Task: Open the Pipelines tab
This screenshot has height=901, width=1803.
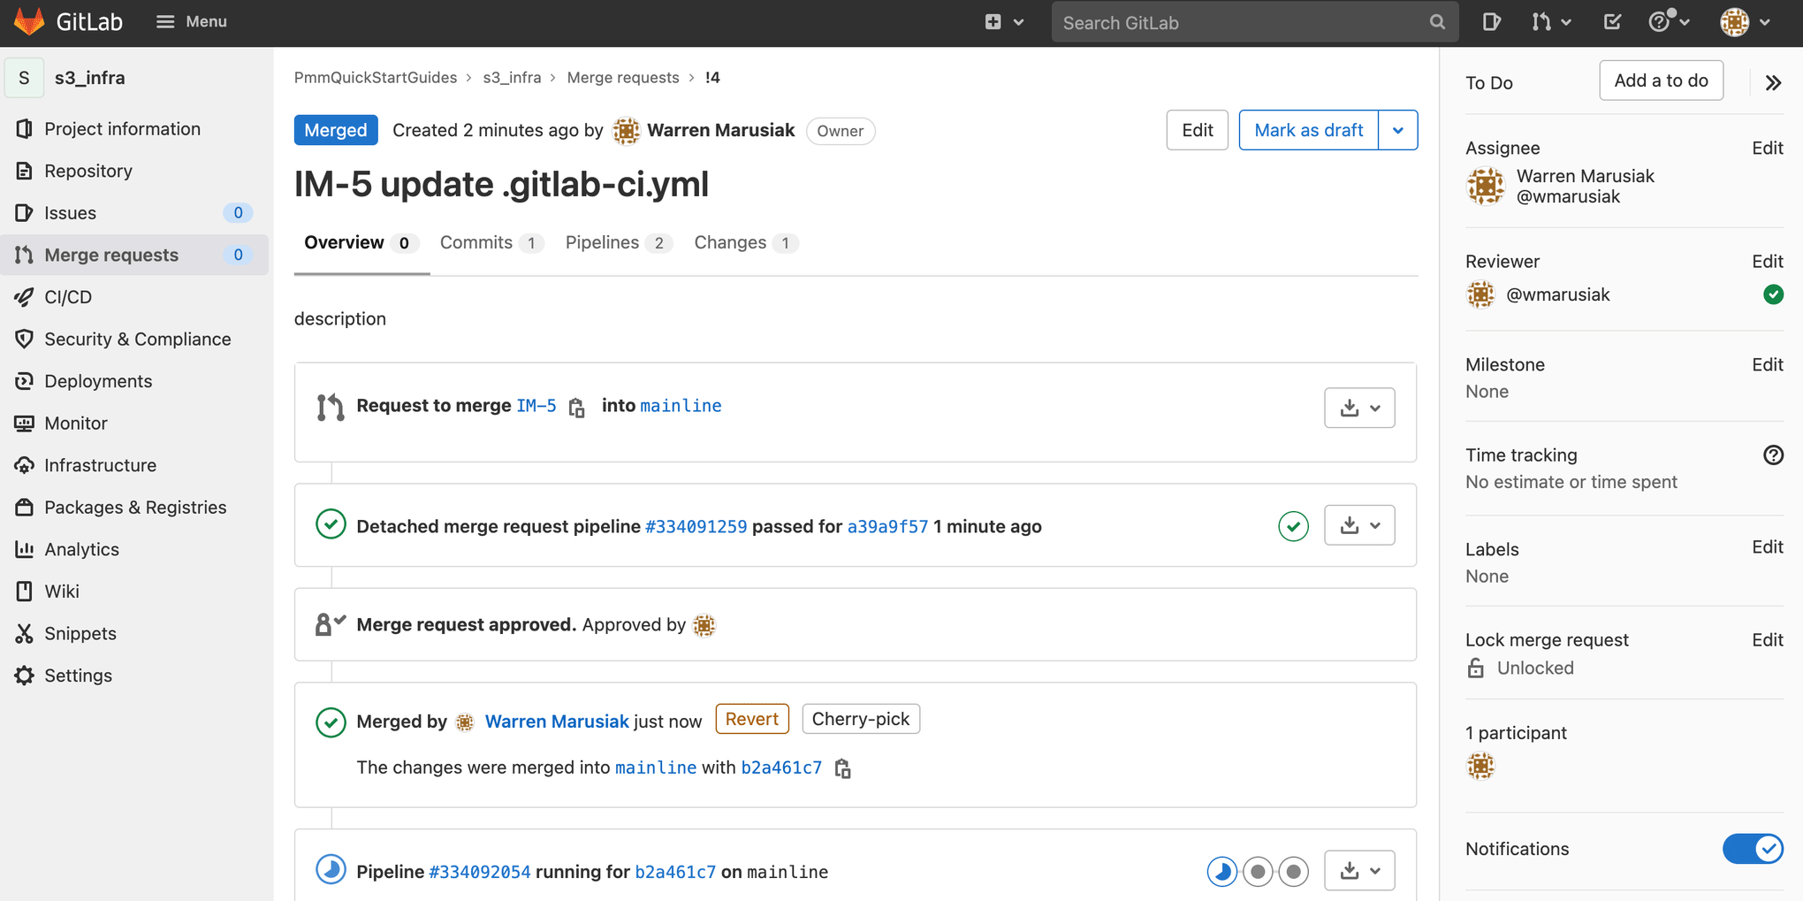Action: click(x=602, y=242)
